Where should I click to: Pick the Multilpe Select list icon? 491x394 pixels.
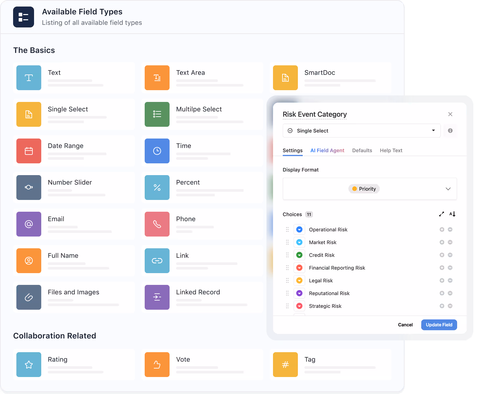(x=157, y=114)
